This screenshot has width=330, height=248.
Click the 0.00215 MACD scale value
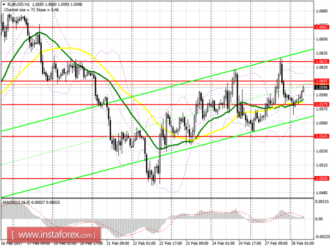pyautogui.click(x=322, y=202)
